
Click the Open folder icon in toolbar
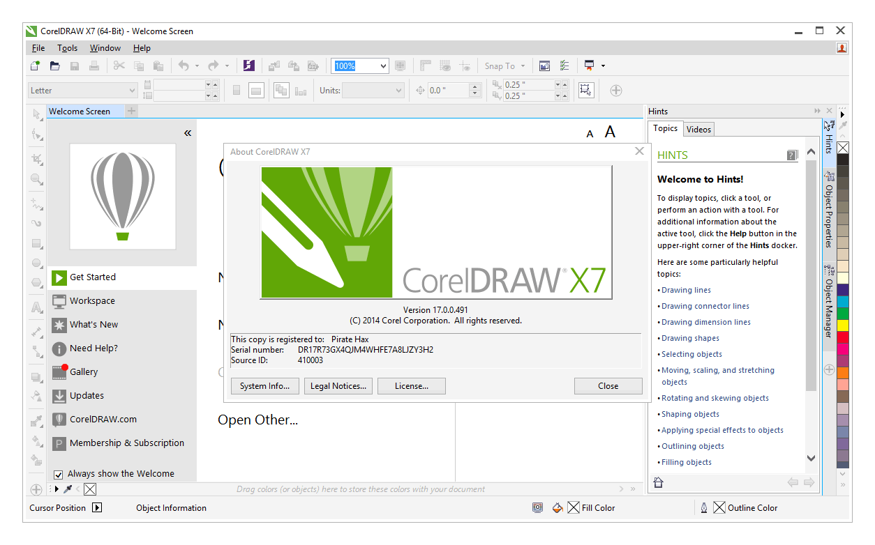[54, 66]
